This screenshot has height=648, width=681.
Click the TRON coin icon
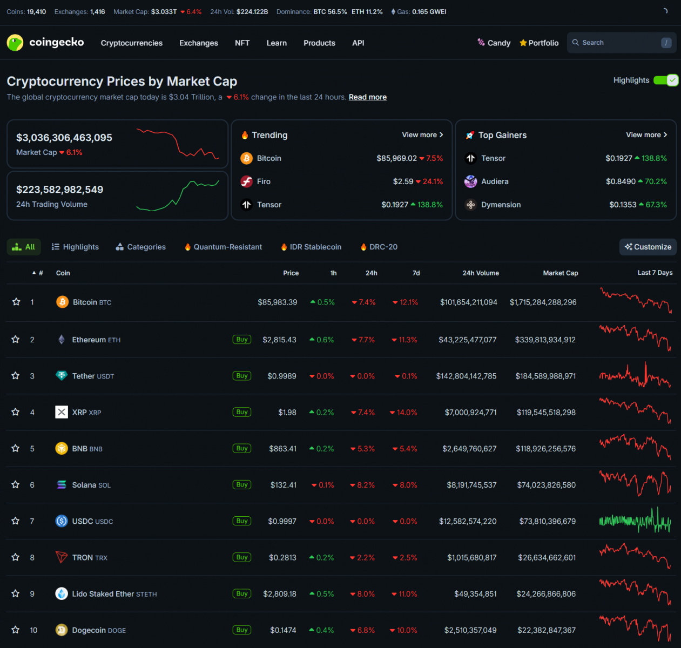click(x=62, y=557)
